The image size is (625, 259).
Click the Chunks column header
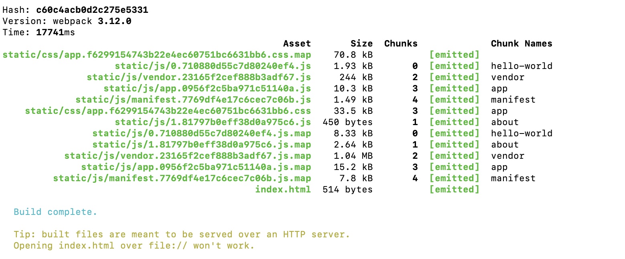pyautogui.click(x=401, y=44)
